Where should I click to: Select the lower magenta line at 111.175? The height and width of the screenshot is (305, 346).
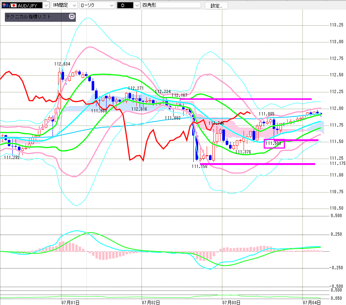[x=257, y=164]
